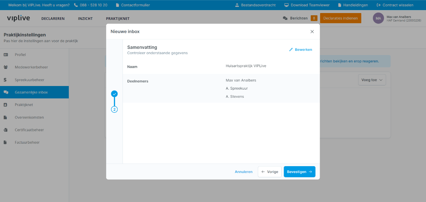
Task: Confirm with the Bevestigen button
Action: pos(299,172)
